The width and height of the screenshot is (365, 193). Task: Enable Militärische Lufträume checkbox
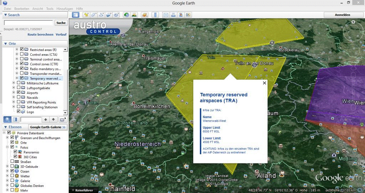point(19,83)
